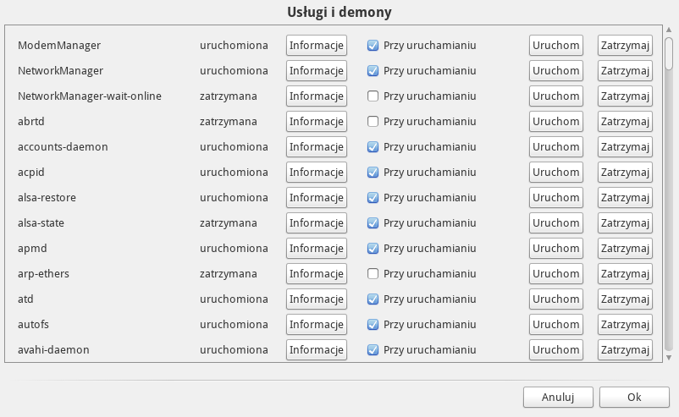Enable NetworkManager-wait-online at startup checkbox
Viewport: 679px width, 417px height.
coord(373,96)
